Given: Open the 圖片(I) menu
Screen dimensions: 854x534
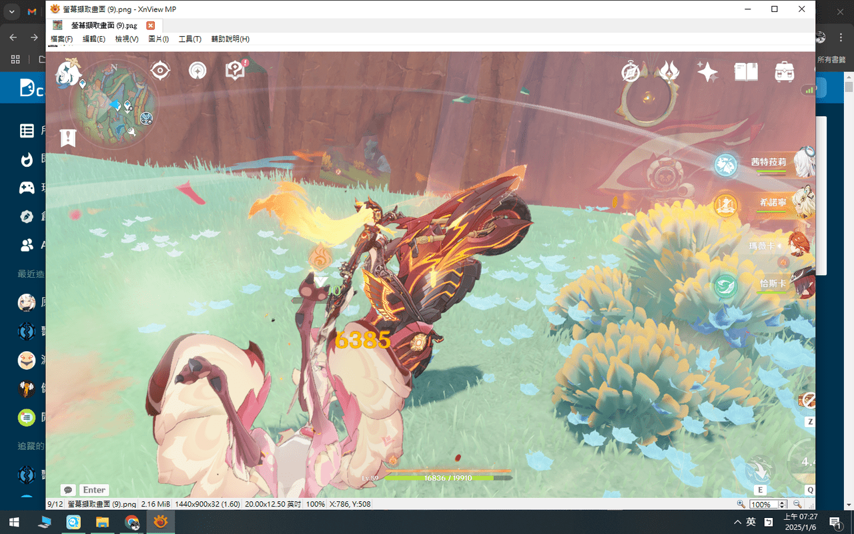Looking at the screenshot, I should 158,39.
